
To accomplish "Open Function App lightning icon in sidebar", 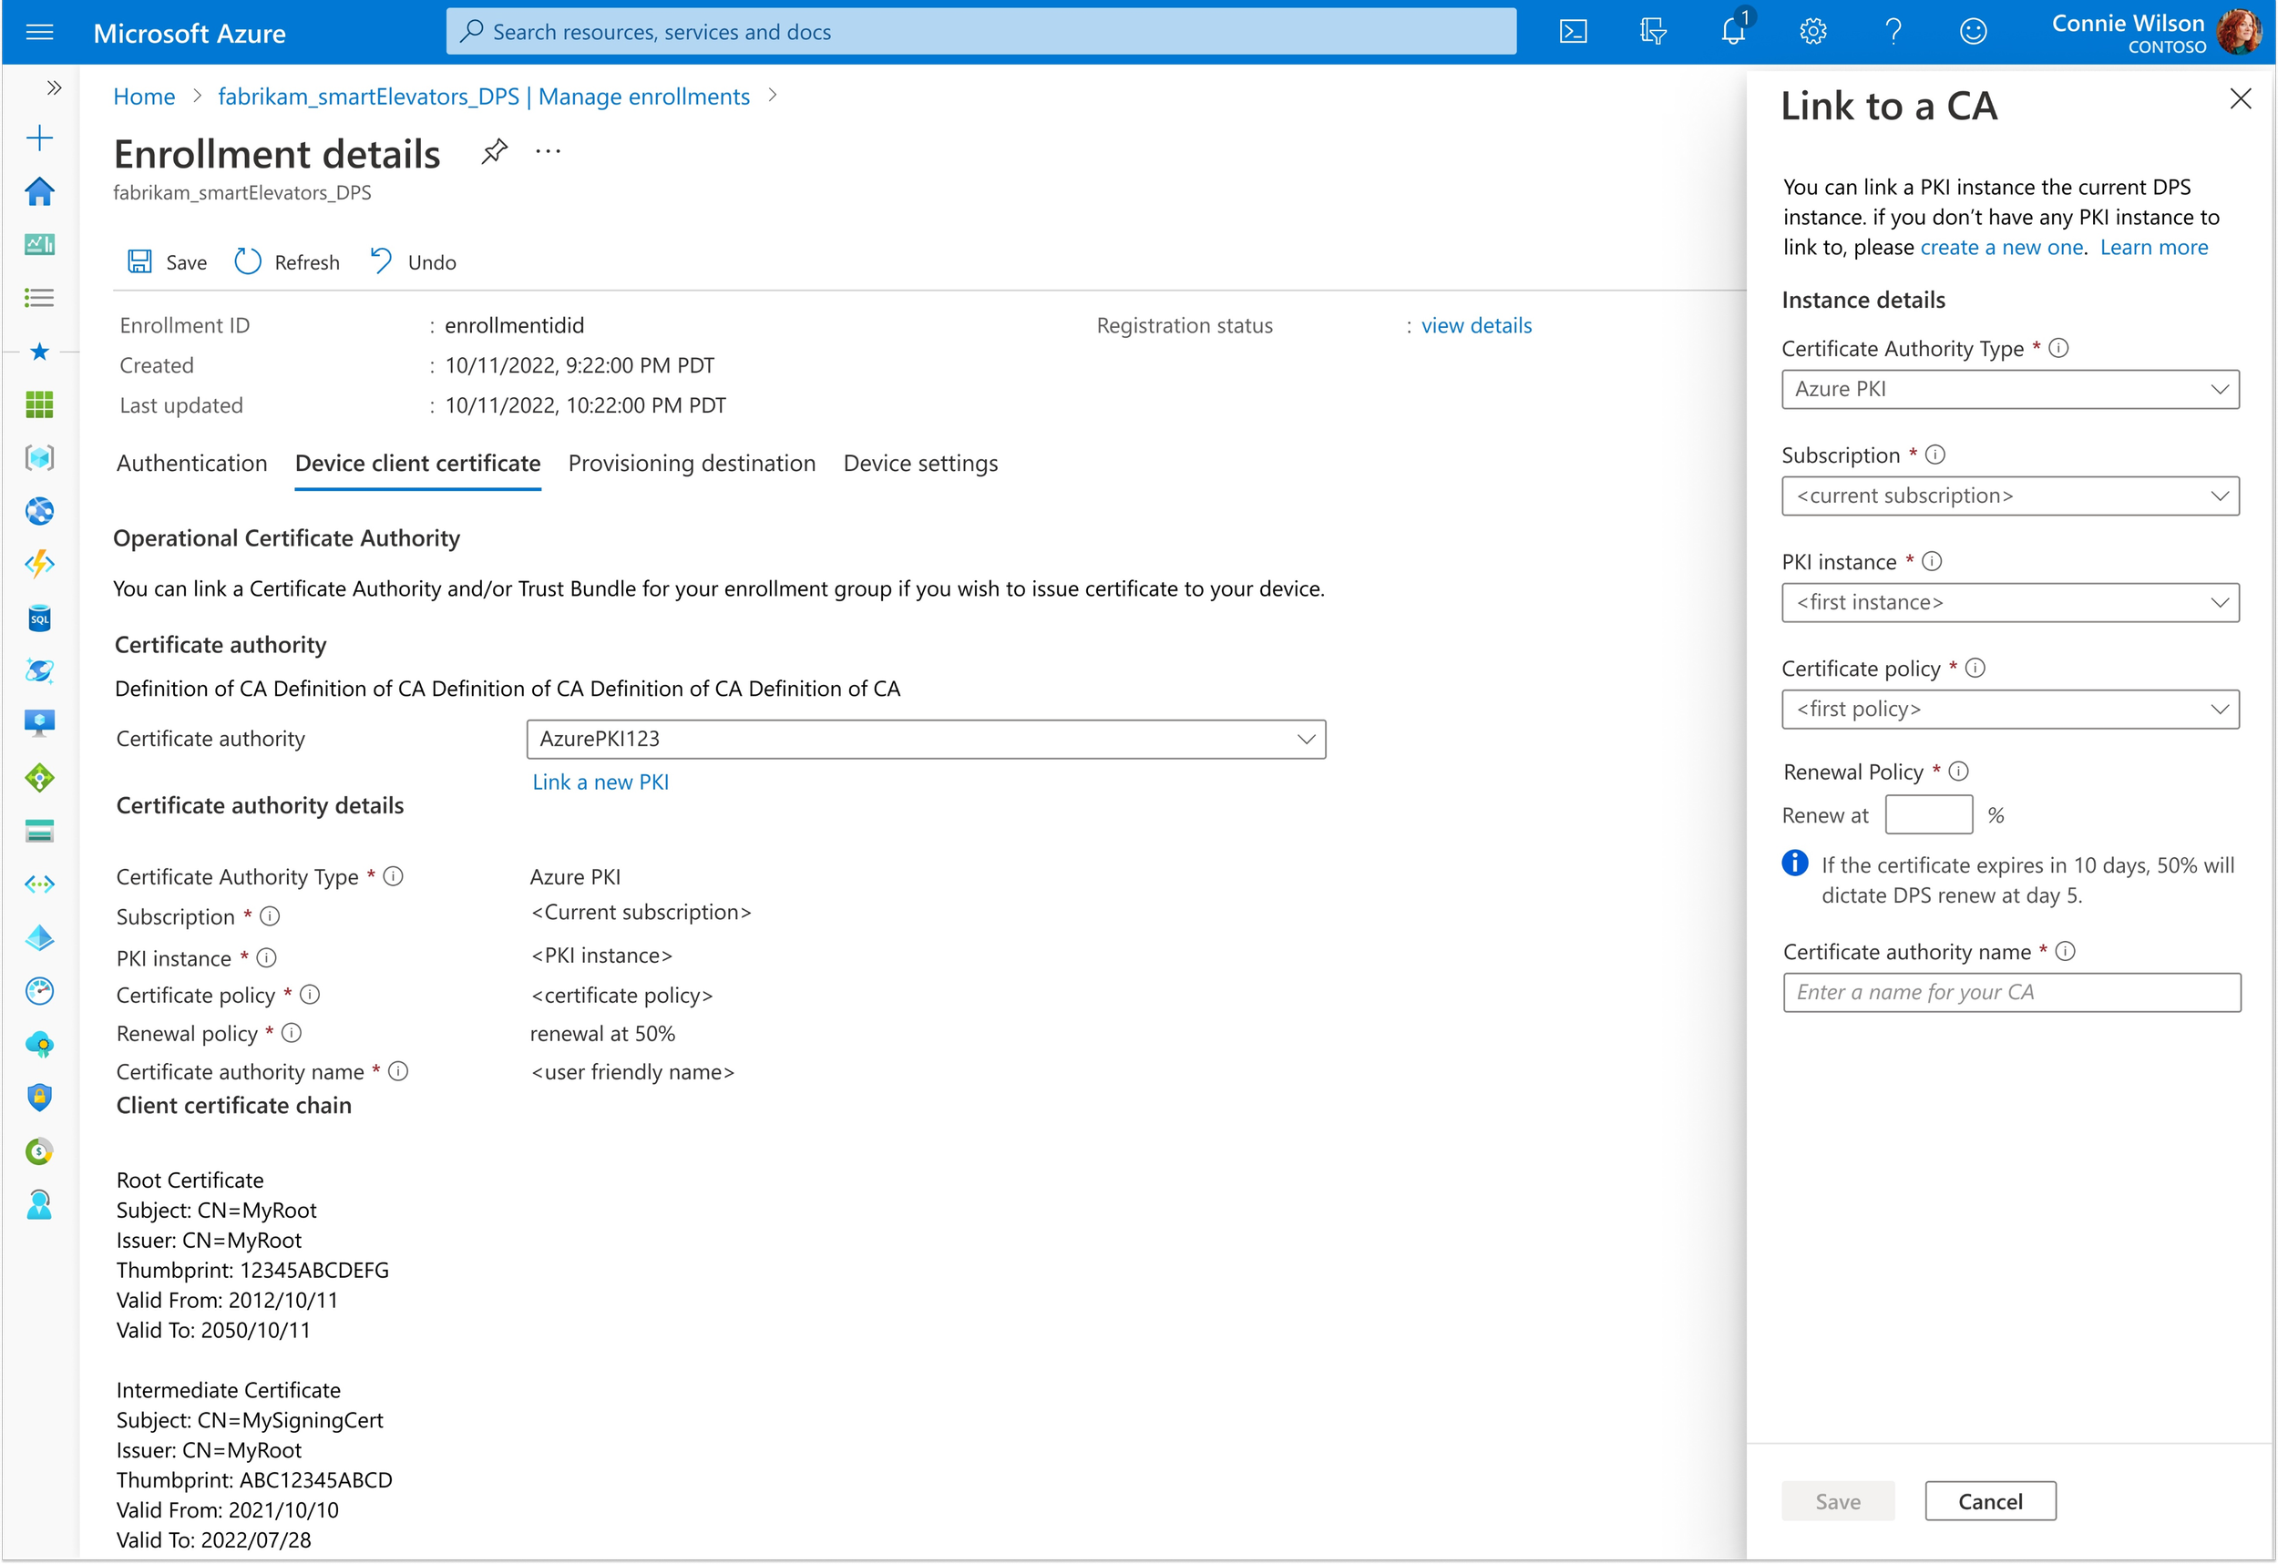I will point(39,564).
